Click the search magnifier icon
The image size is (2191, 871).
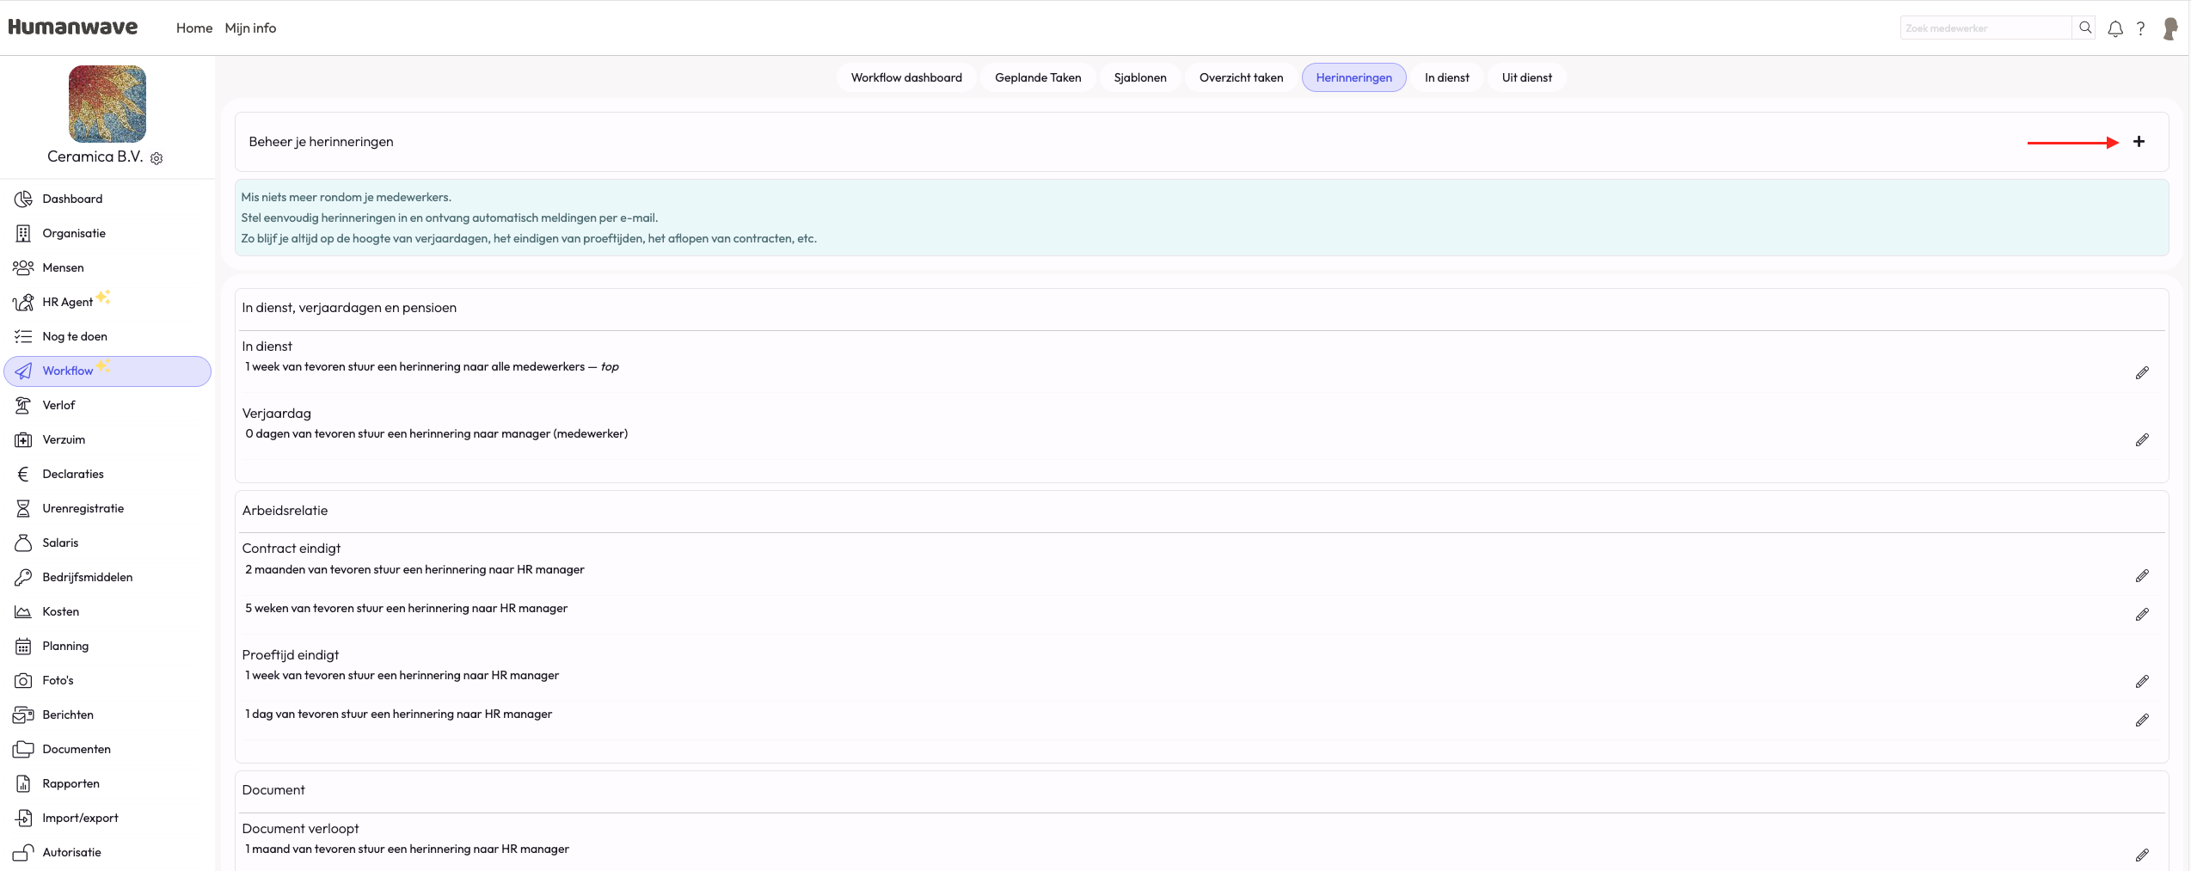click(2085, 28)
